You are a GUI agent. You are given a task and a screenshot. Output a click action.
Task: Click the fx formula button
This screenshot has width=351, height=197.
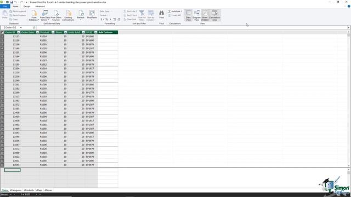coord(34,28)
